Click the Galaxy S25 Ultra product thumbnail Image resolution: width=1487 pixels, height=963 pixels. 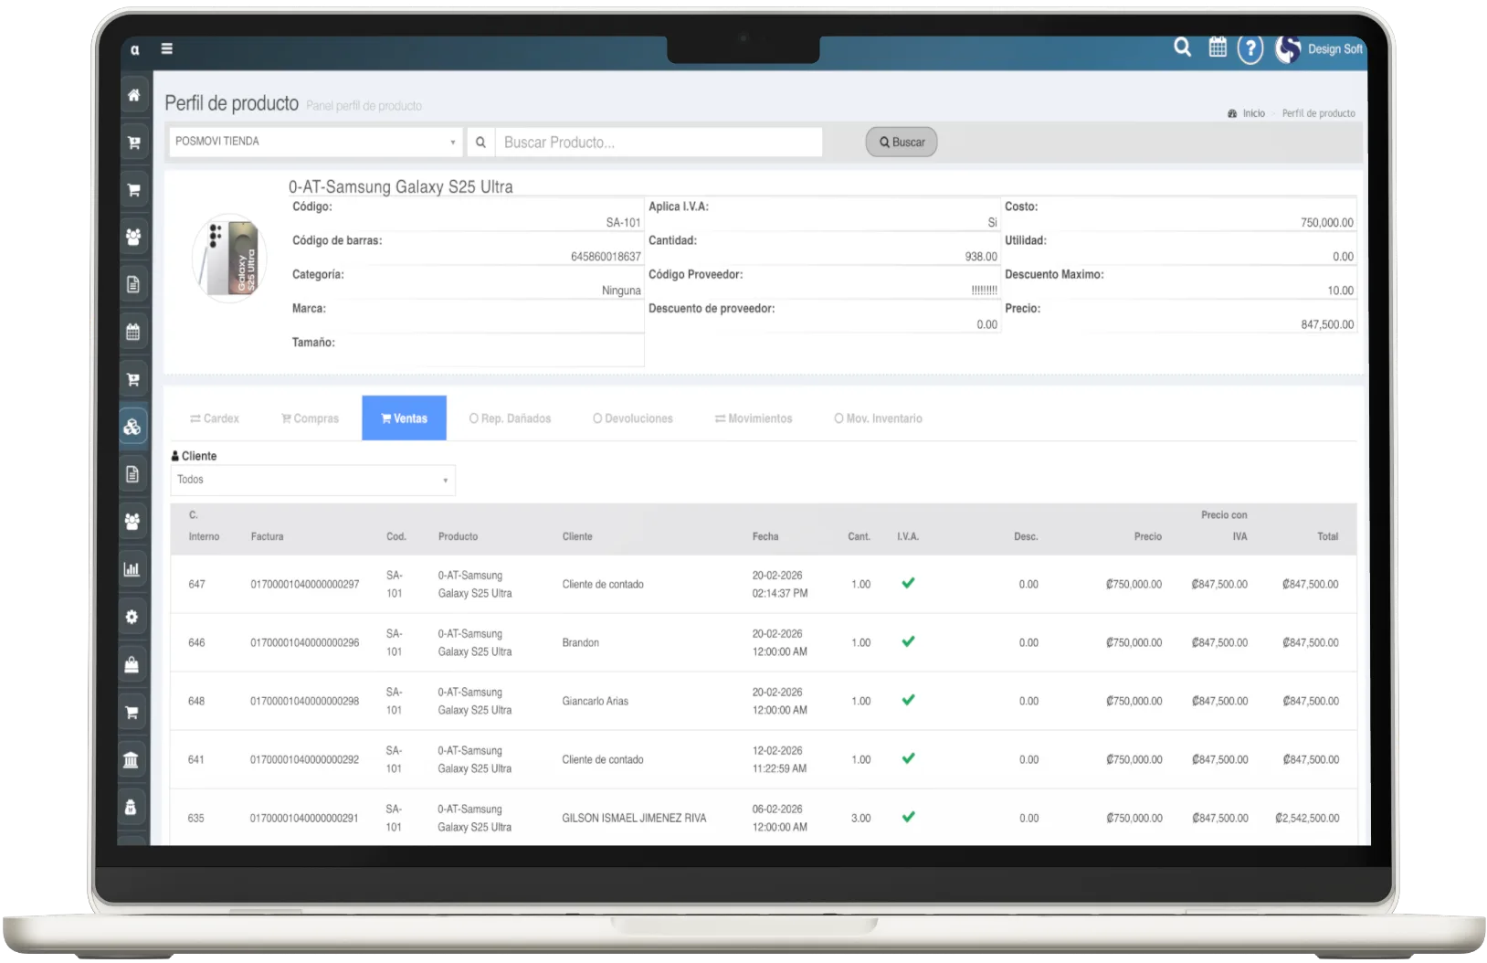[229, 259]
